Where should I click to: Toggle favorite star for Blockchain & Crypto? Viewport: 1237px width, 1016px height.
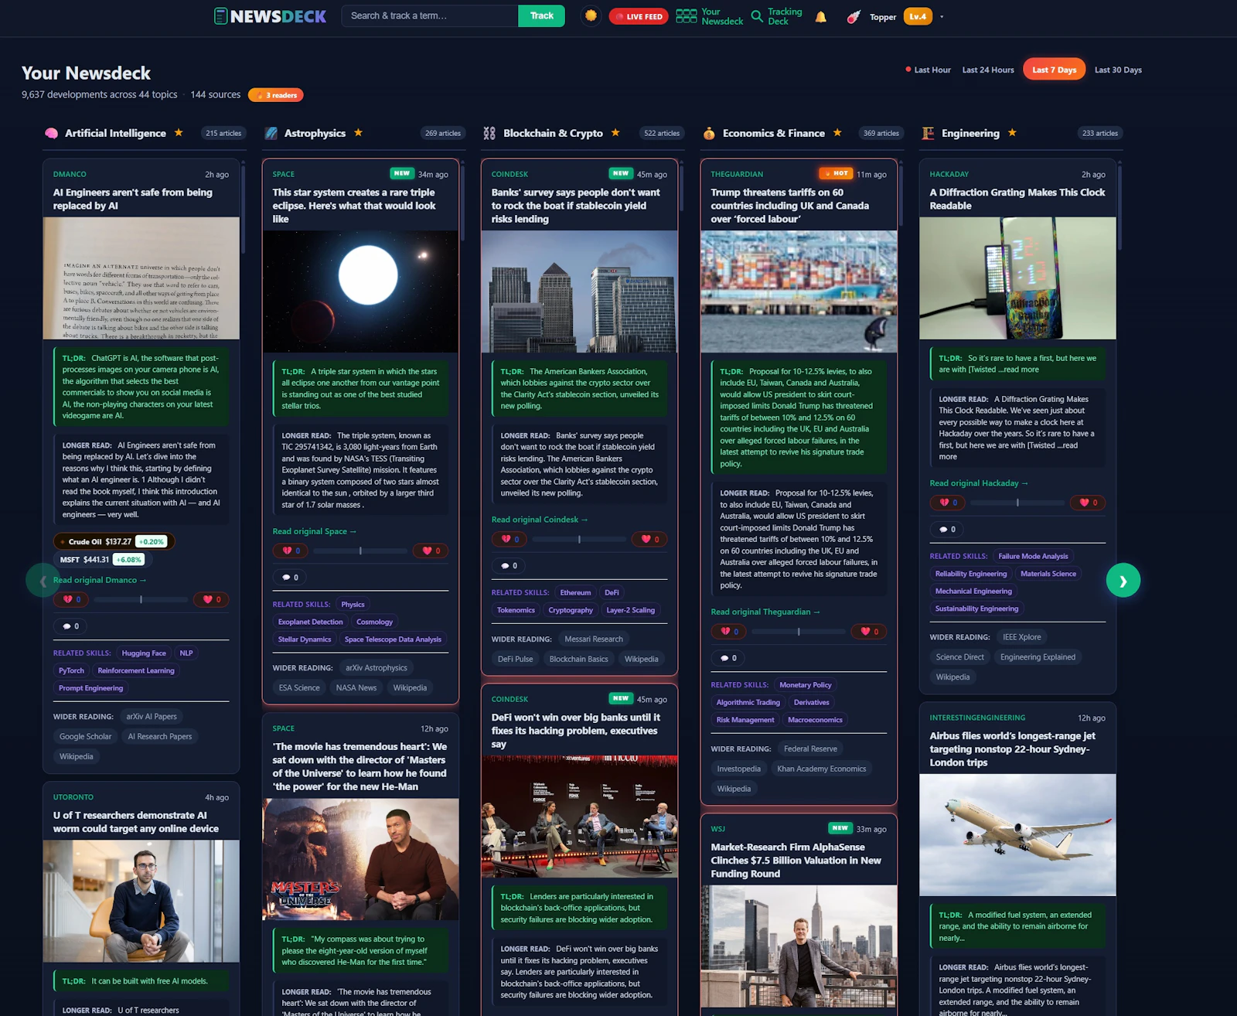click(x=615, y=133)
